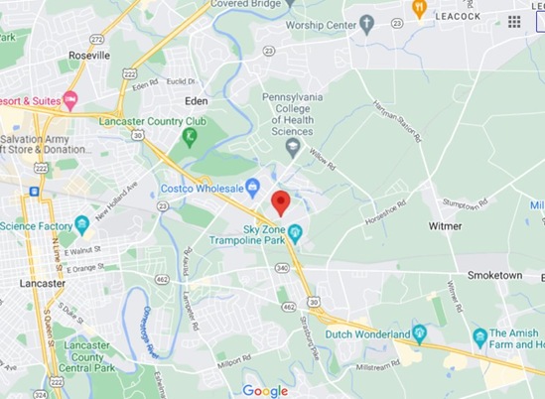Select the Resort & Suites hotel marker

[70, 101]
